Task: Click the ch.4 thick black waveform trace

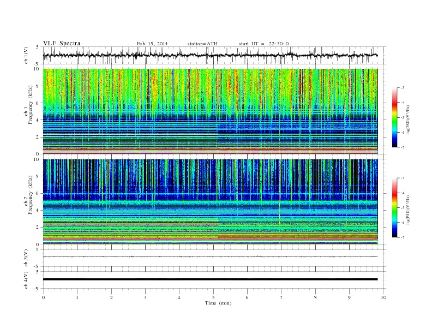Action: click(210, 279)
